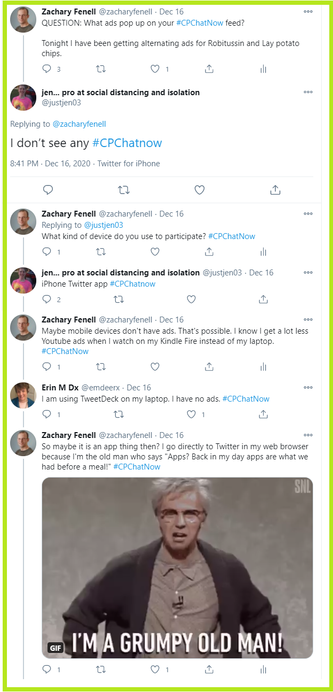Reply to the device question tweet
The width and height of the screenshot is (333, 692).
tap(47, 251)
